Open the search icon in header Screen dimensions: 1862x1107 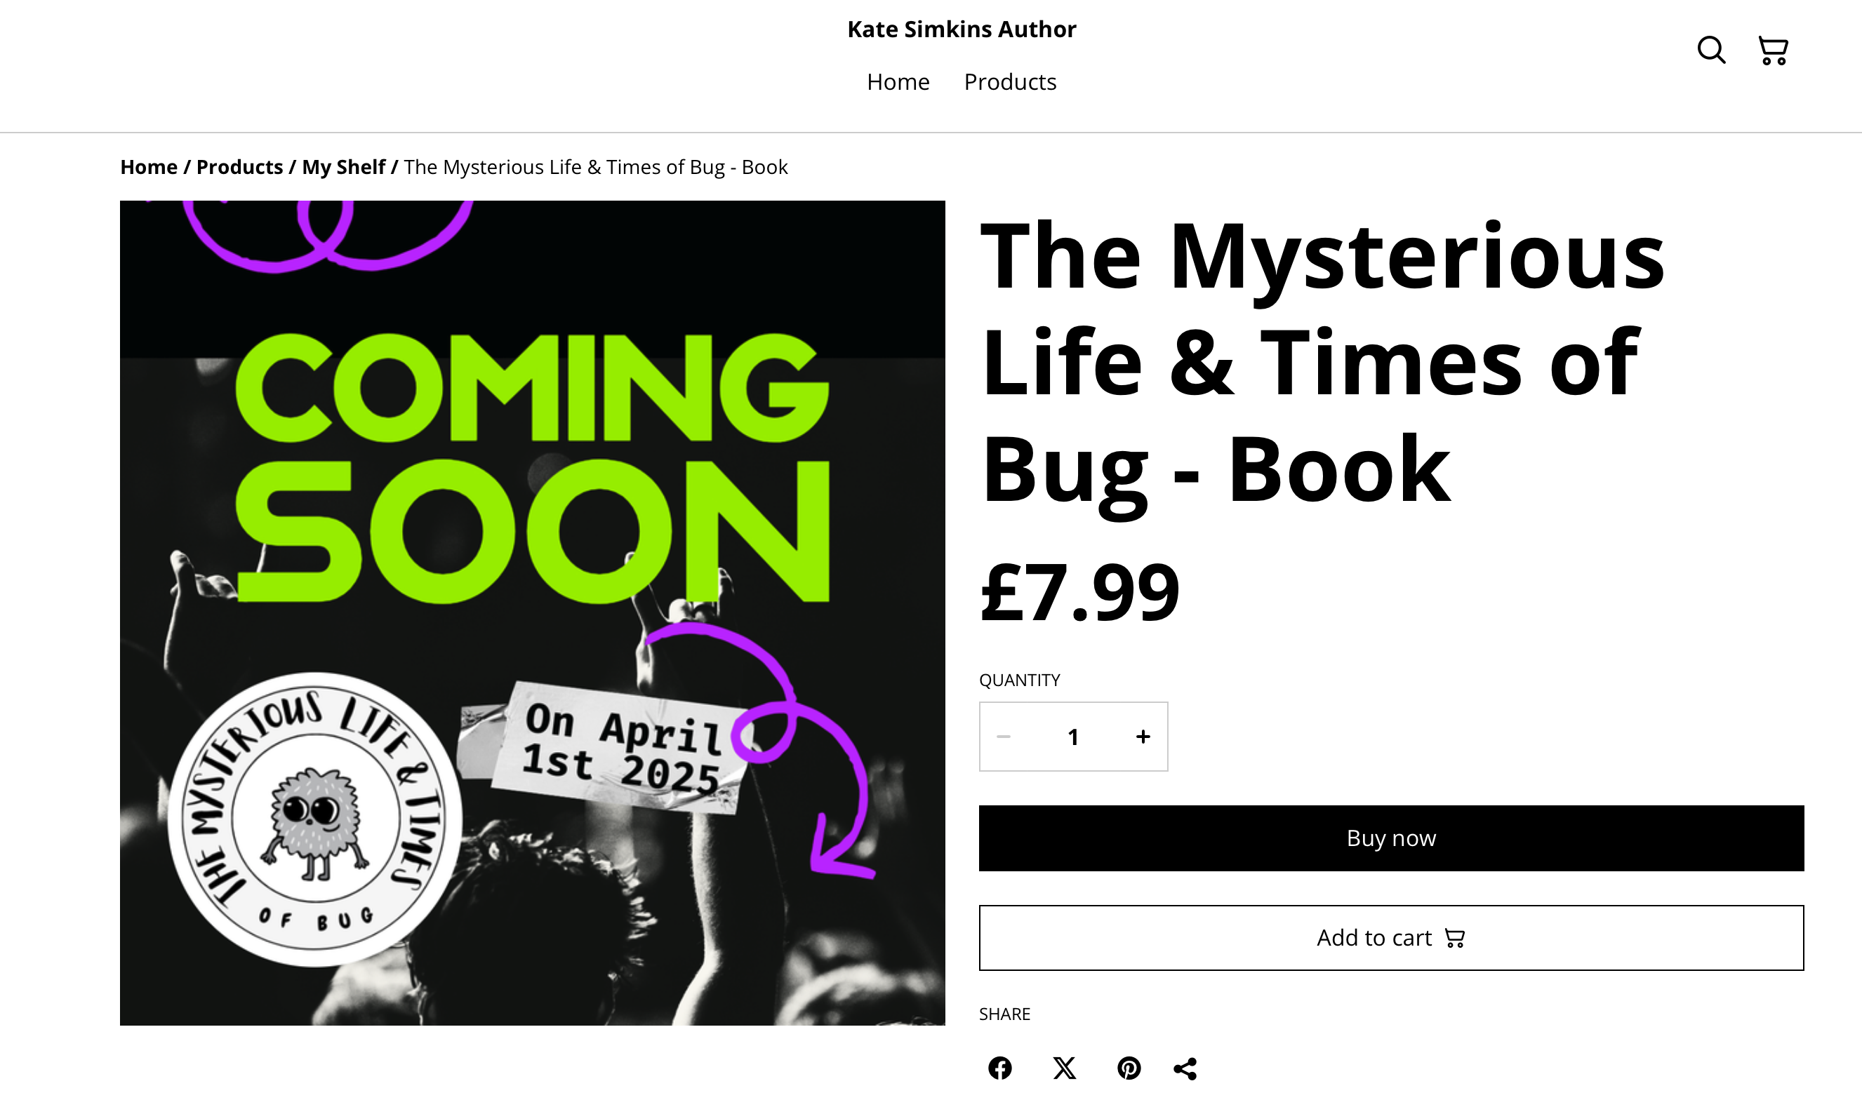coord(1710,50)
